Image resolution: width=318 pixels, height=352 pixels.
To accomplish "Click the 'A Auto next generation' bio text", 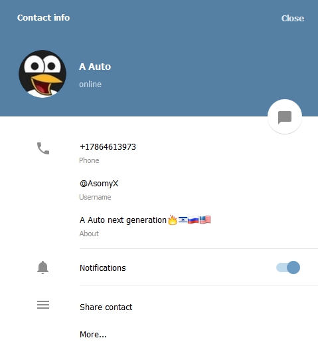I will [123, 220].
